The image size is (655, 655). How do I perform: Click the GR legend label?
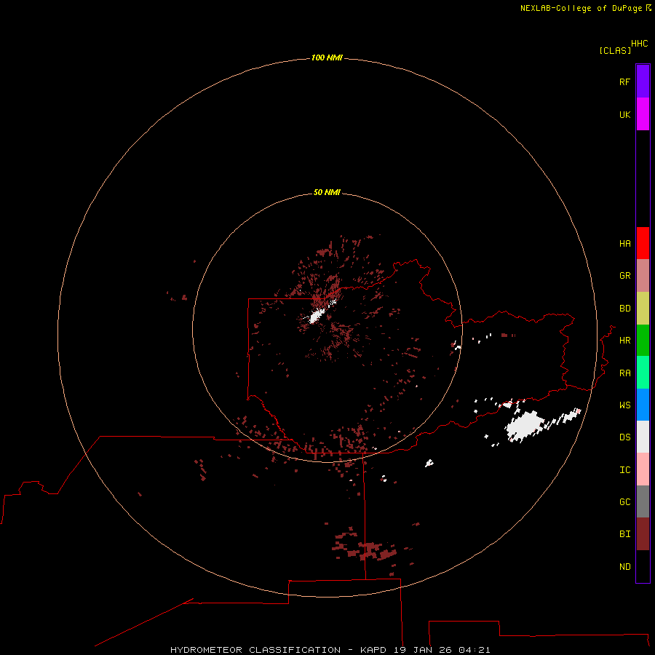pos(624,276)
